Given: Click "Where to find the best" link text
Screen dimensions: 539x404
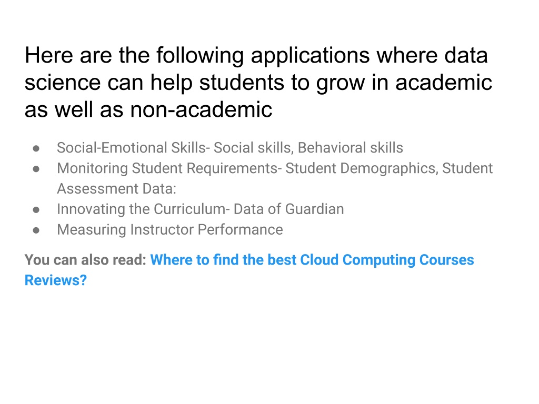Looking at the screenshot, I should (223, 260).
